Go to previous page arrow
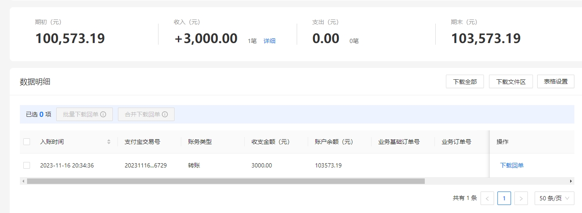 point(487,198)
